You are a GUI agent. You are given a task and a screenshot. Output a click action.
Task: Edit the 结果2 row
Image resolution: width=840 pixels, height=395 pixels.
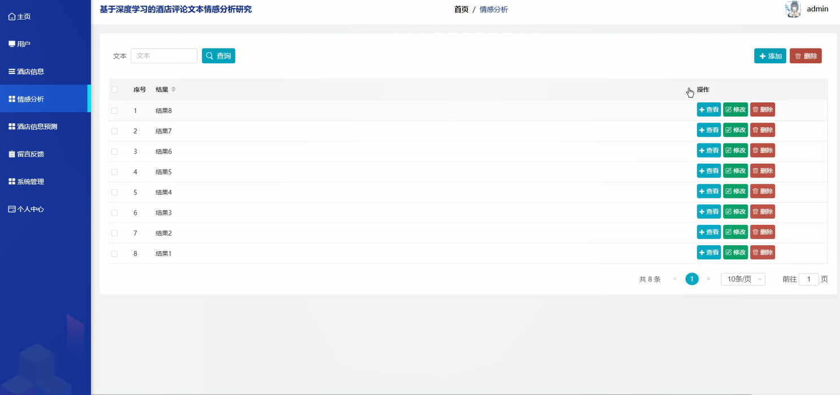735,232
